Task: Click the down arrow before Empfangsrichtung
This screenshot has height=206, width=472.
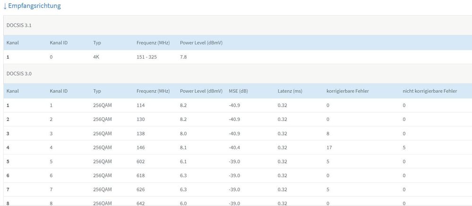Action: click(5, 7)
